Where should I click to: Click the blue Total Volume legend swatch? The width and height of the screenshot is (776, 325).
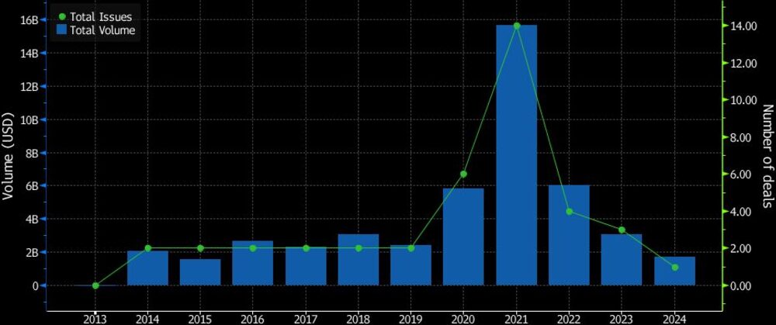[61, 30]
